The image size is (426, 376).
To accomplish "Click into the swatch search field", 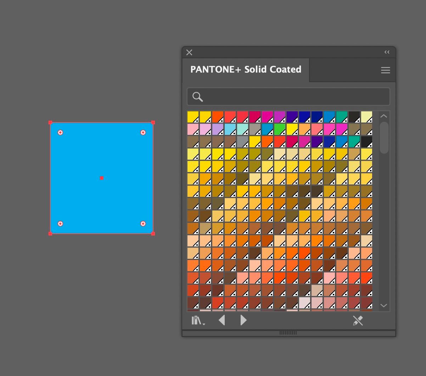I will pos(288,97).
